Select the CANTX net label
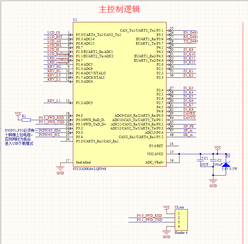This screenshot has width=248, height=244. pos(189,118)
